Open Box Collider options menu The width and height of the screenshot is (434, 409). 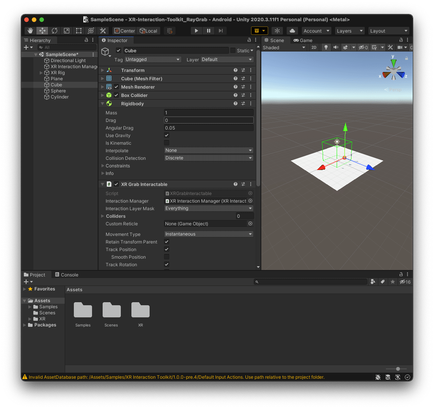(x=251, y=95)
